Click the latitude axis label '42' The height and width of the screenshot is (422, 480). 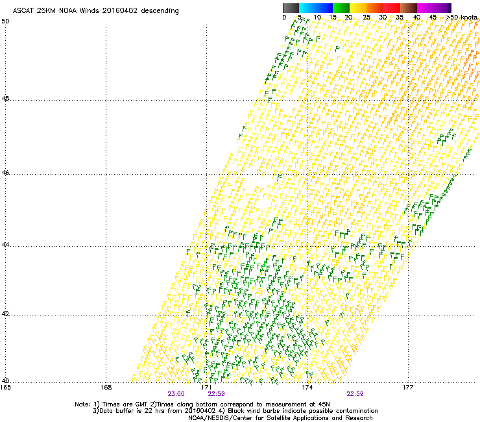click(x=5, y=314)
